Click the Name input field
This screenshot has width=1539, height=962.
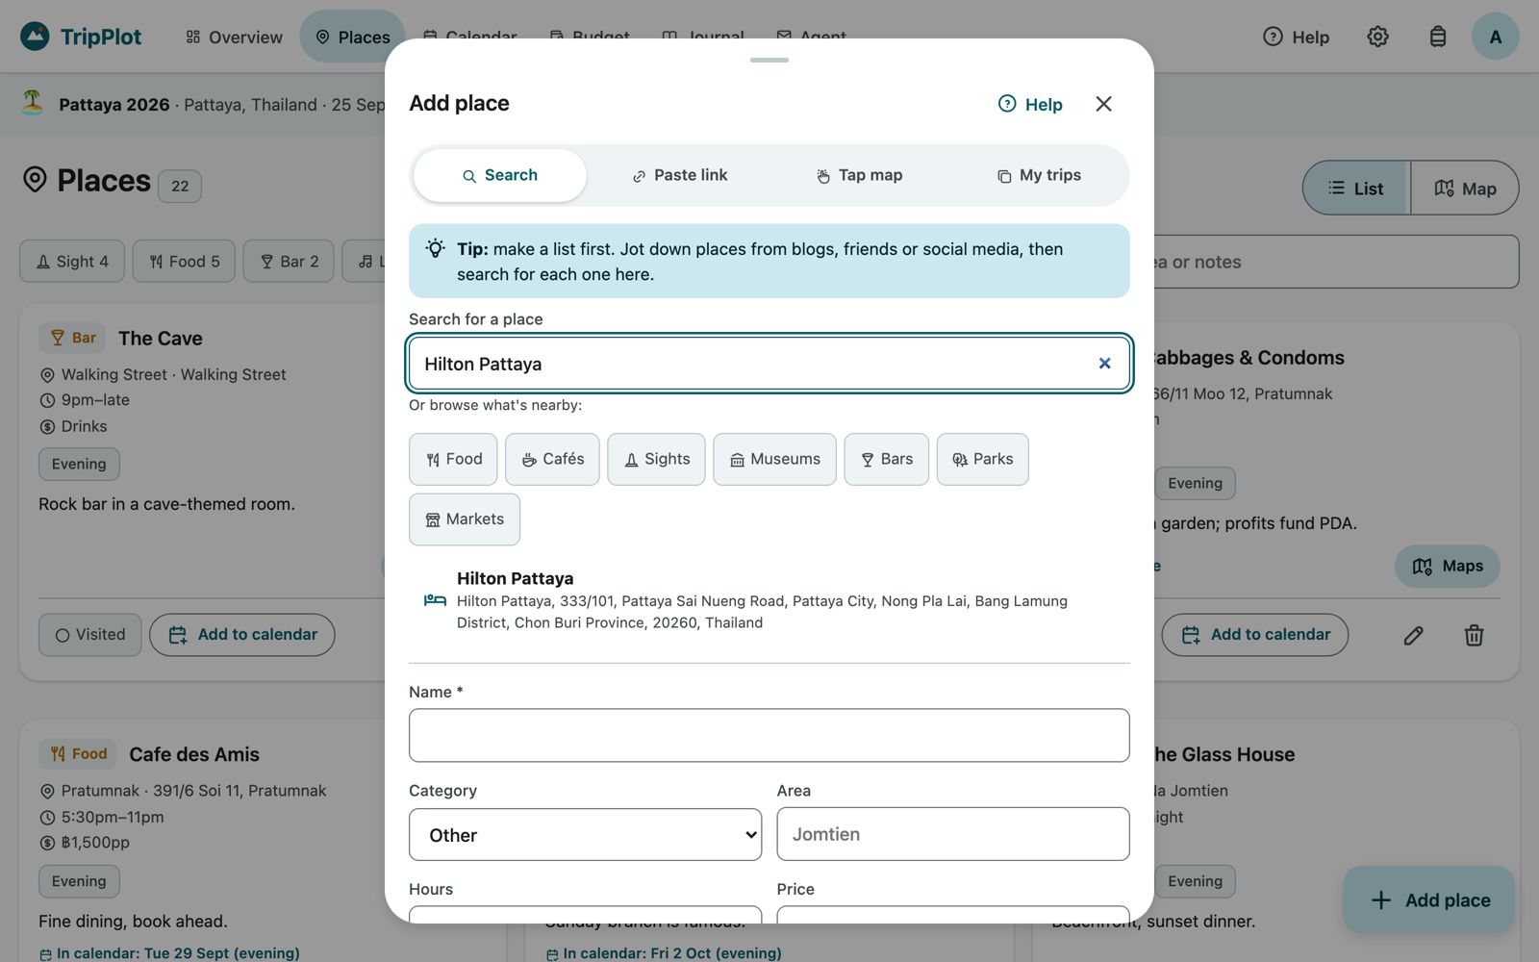[769, 735]
